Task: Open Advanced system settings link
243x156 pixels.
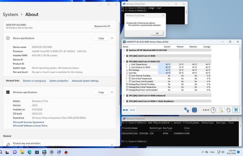Action: tap(85, 81)
